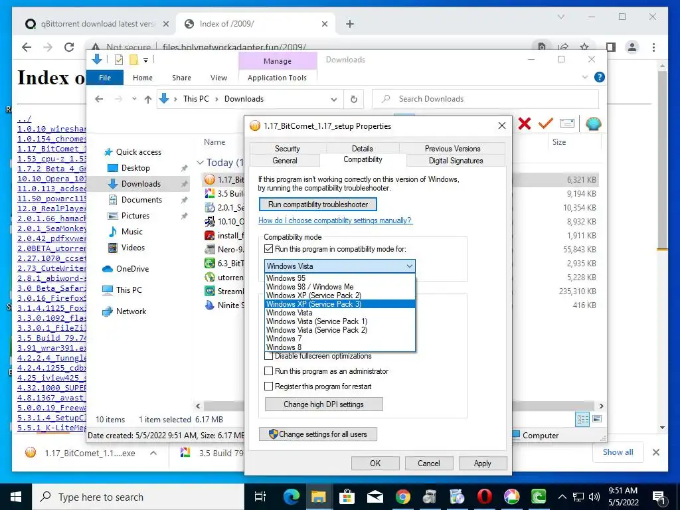Image resolution: width=680 pixels, height=510 pixels.
Task: Switch to Chrome taskbar icon
Action: tap(402, 497)
